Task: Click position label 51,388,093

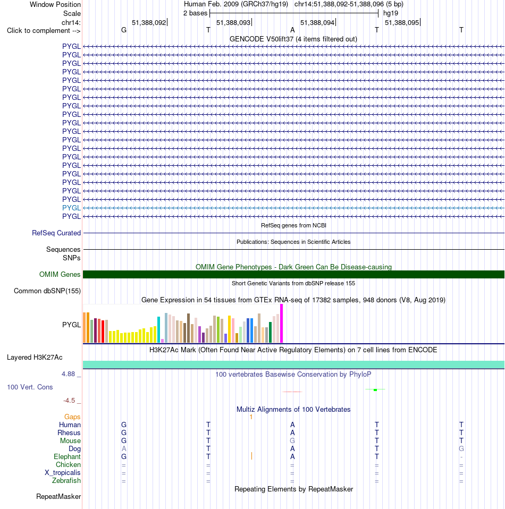Action: [x=233, y=22]
